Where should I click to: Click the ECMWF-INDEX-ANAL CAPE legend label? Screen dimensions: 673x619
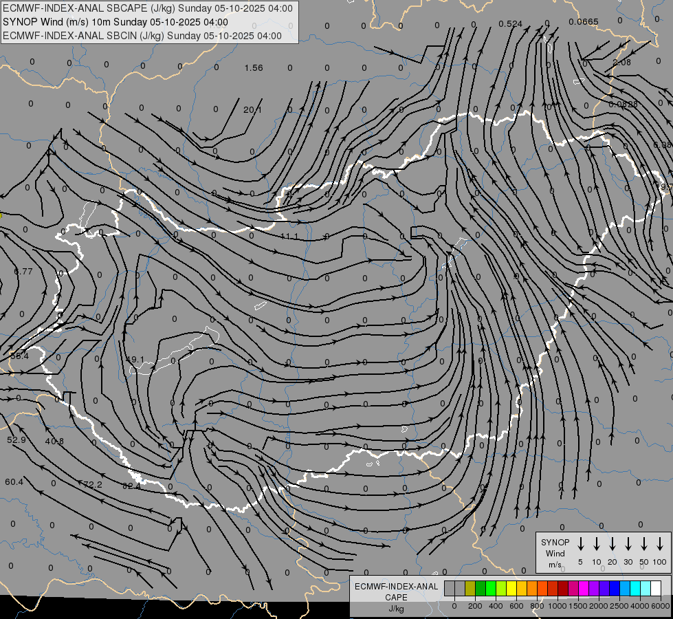396,592
